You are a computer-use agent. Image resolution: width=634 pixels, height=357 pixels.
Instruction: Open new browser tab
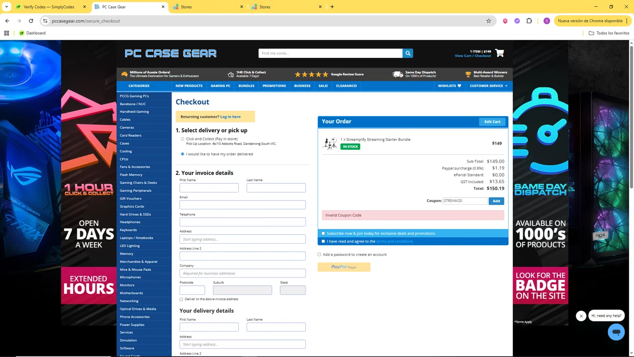[332, 7]
